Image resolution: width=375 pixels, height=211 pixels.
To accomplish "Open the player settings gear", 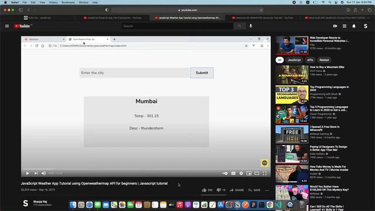I will (x=241, y=173).
